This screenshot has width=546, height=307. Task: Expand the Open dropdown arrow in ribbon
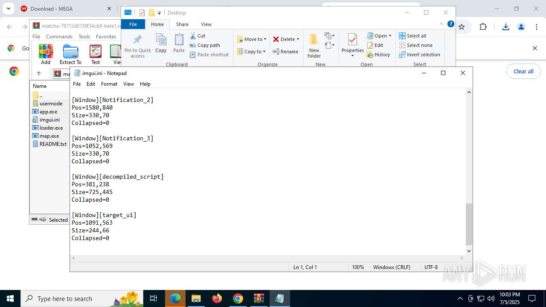(x=390, y=36)
